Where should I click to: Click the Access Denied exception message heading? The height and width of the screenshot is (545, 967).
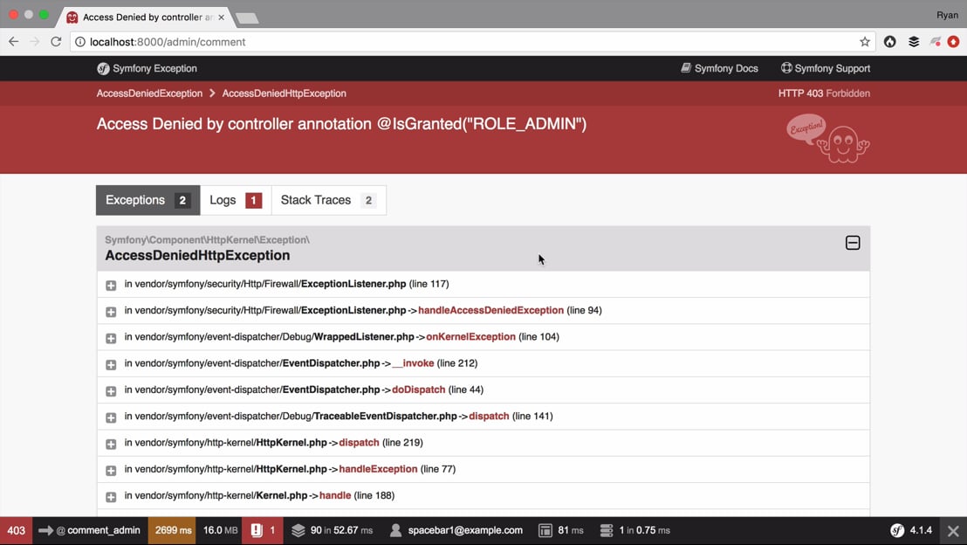pos(341,124)
